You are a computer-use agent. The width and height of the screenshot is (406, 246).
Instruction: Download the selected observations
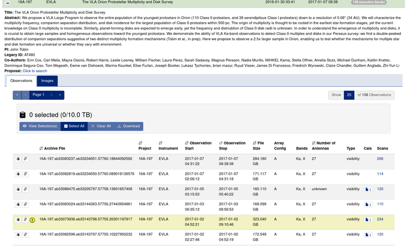(x=128, y=126)
